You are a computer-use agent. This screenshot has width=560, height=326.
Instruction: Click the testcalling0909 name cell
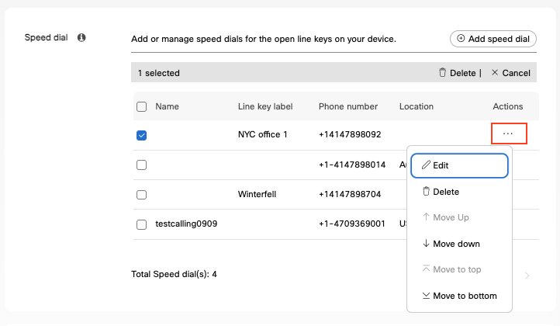186,224
